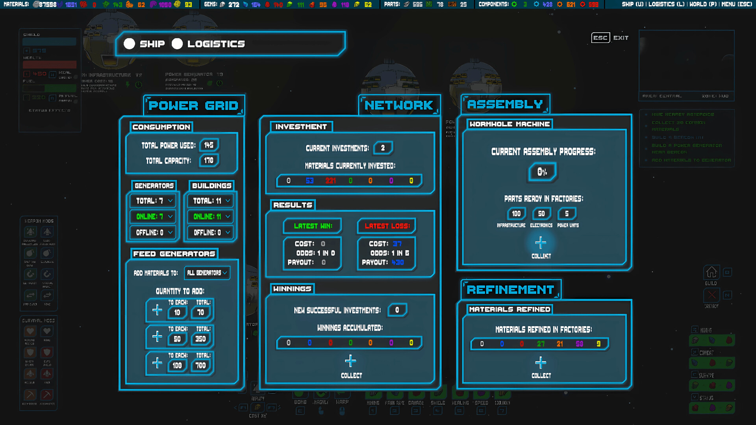The image size is (756, 425).
Task: Click the plus icon adding 100 to each generator
Action: 157,362
